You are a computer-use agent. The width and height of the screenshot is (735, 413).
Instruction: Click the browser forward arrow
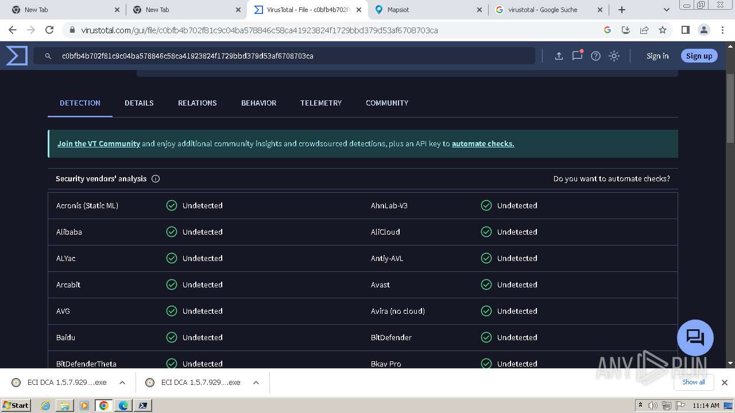[31, 30]
